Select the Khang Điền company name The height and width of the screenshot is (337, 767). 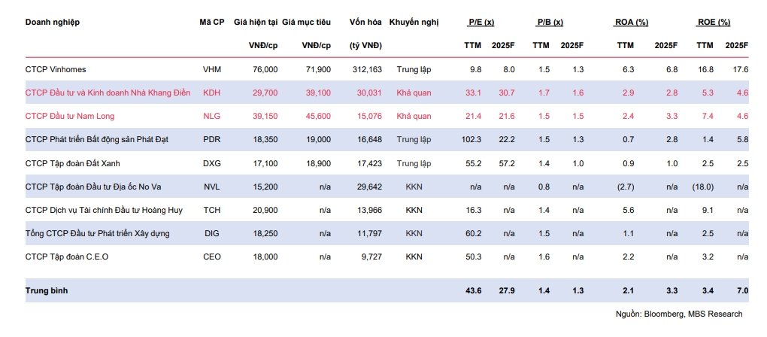(108, 93)
